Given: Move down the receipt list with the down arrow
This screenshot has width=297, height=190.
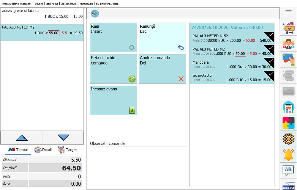Looking at the screenshot, I should tap(63, 138).
